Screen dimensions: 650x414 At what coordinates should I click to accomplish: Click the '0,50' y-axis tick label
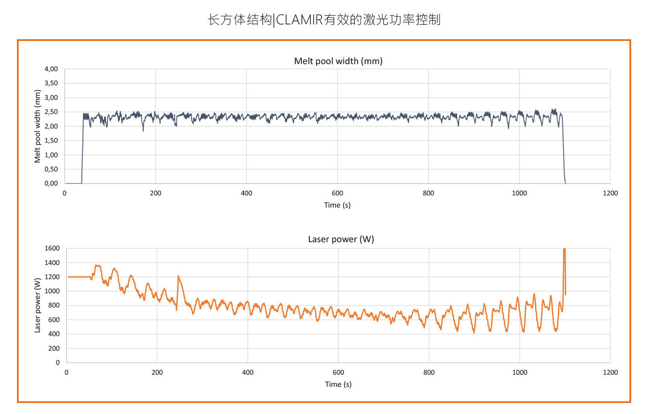click(51, 169)
